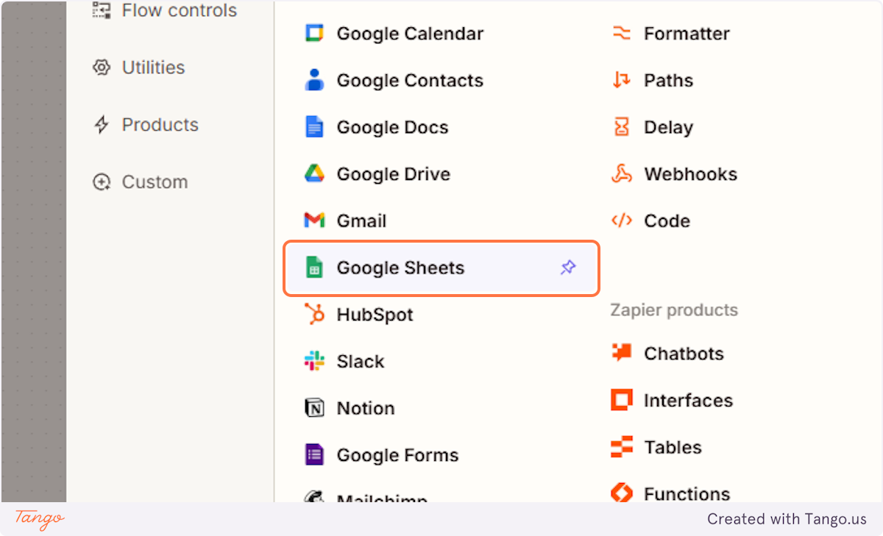Click the Slack icon
Screen dimensions: 883x536
314,361
